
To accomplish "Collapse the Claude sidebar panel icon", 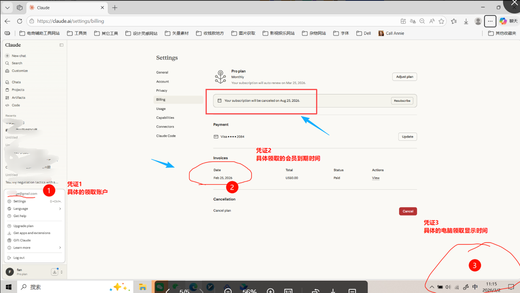I will pyautogui.click(x=61, y=45).
